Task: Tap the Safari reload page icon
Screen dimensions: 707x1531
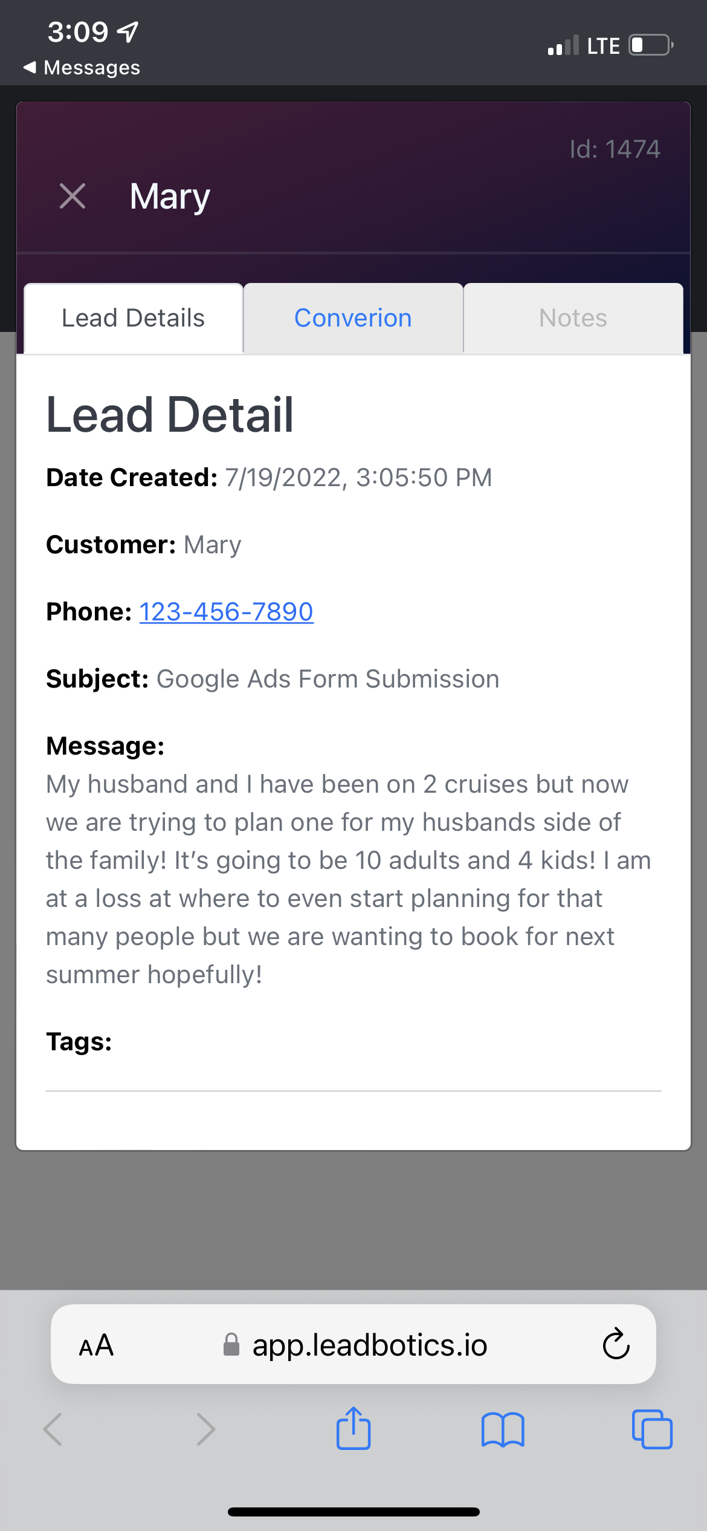Action: pos(616,1344)
